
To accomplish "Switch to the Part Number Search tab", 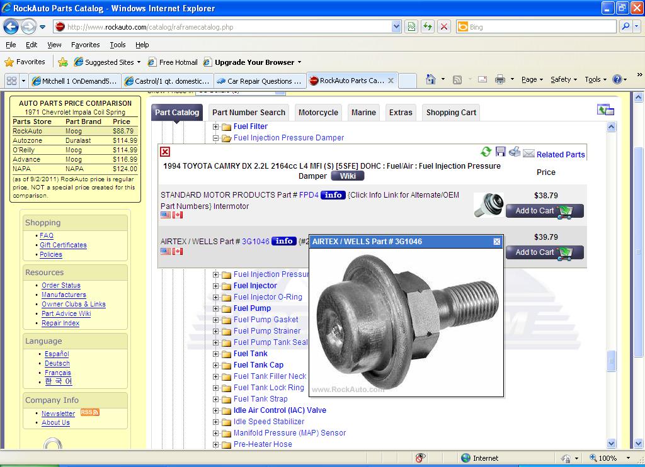I will click(x=248, y=113).
